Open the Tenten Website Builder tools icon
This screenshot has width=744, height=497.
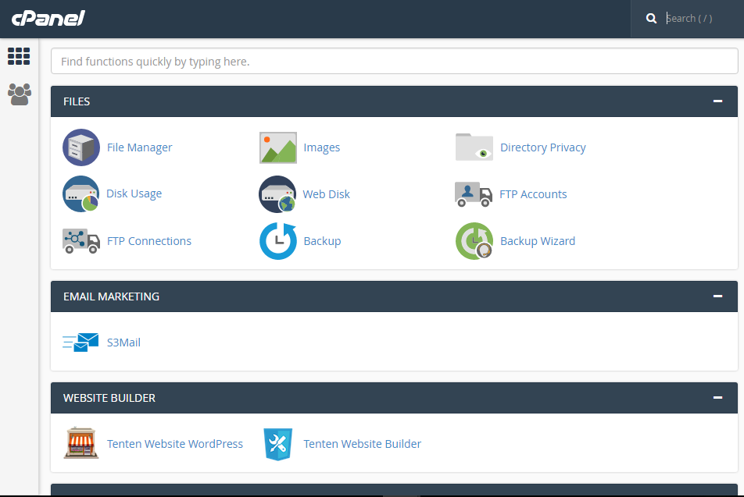(x=278, y=444)
